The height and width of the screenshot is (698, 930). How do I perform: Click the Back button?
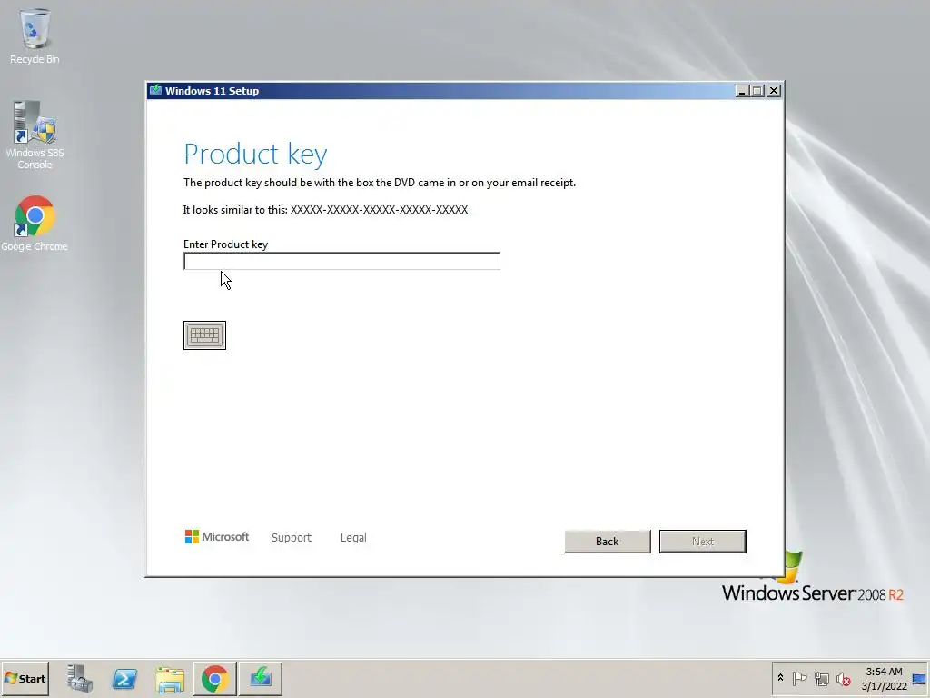[608, 542]
